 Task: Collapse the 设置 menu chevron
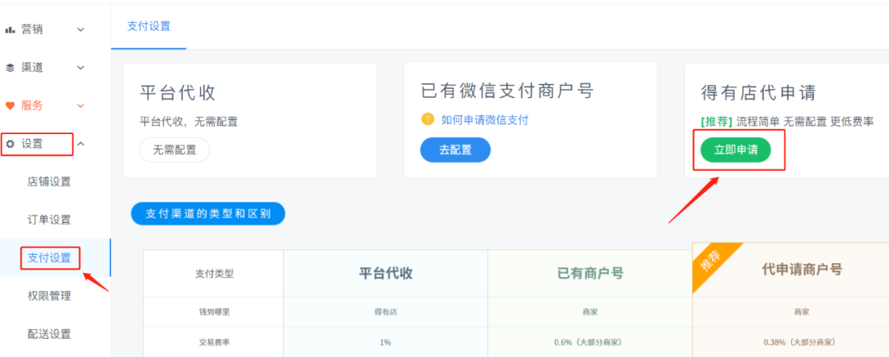[x=81, y=144]
